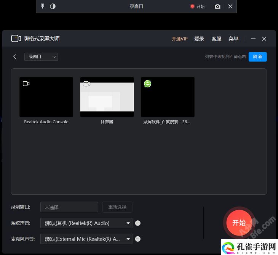Close the floating 录窗口 toolbar
The width and height of the screenshot is (278, 255).
(x=230, y=6)
